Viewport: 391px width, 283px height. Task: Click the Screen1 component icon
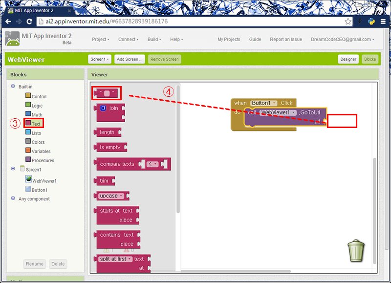22,169
